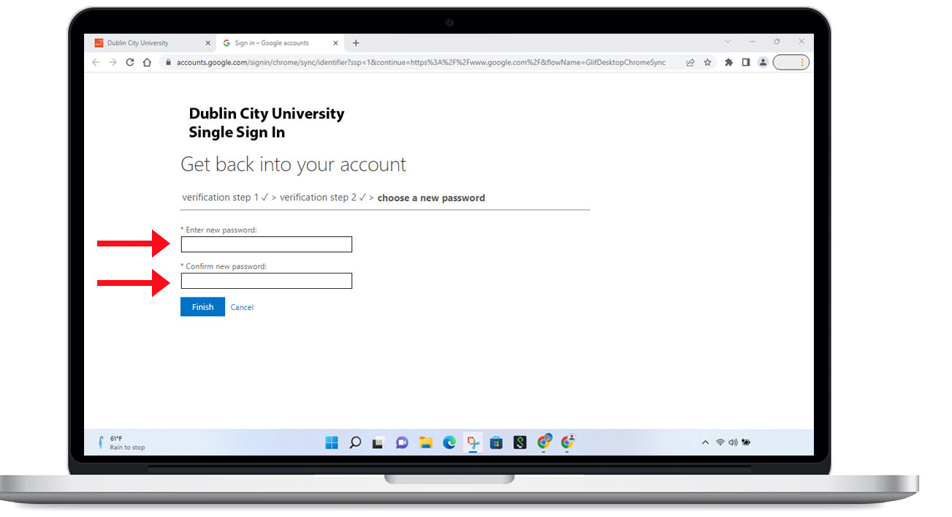Open taskbar Search magnifier

click(x=355, y=442)
